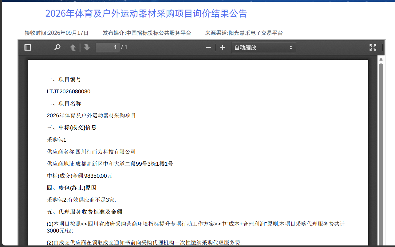Go to previous page with up arrow
The image size is (395, 247).
tap(73, 47)
